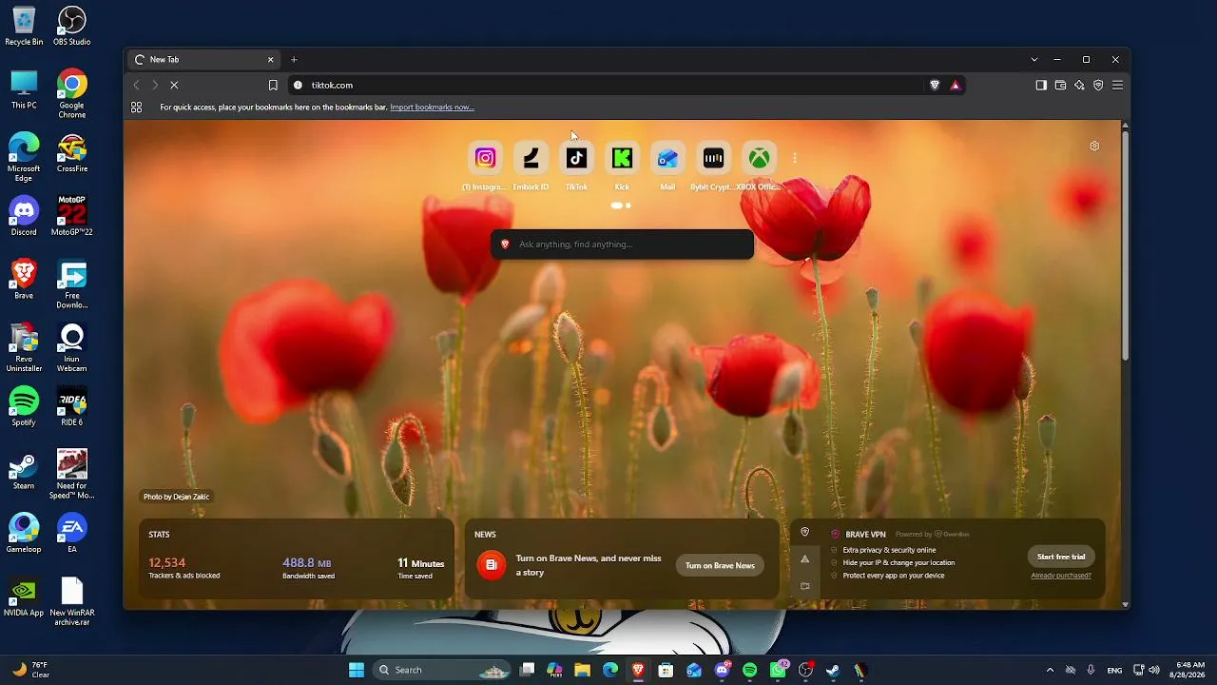Screen dimensions: 1217x685
Task: Open the tab search dropdown arrow
Action: click(x=1034, y=59)
